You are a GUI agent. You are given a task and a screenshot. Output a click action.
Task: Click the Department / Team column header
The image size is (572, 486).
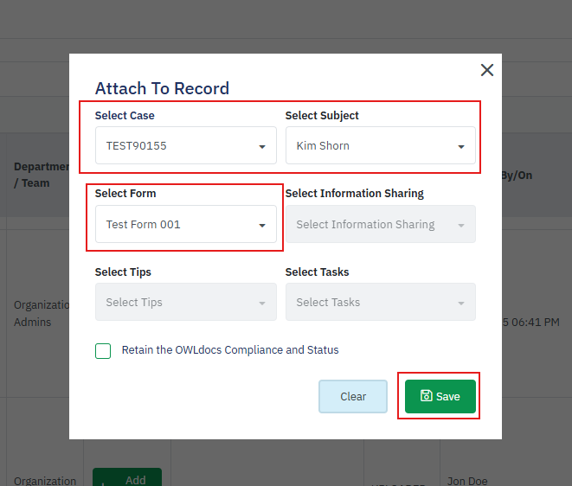35,175
